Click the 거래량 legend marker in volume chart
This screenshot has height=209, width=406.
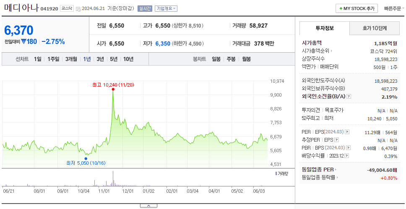click(x=276, y=173)
